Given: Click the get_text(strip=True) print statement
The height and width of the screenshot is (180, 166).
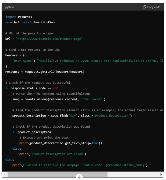Looking at the screenshot, I should (x=62, y=143).
